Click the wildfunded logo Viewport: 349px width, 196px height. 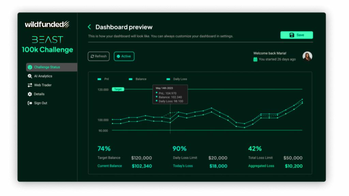pyautogui.click(x=47, y=24)
